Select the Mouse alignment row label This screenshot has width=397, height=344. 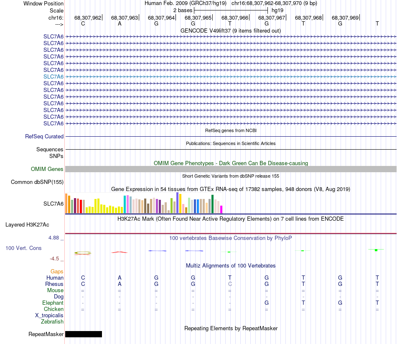(55, 290)
